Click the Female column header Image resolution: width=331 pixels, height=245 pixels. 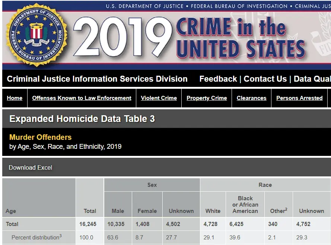[x=147, y=211]
